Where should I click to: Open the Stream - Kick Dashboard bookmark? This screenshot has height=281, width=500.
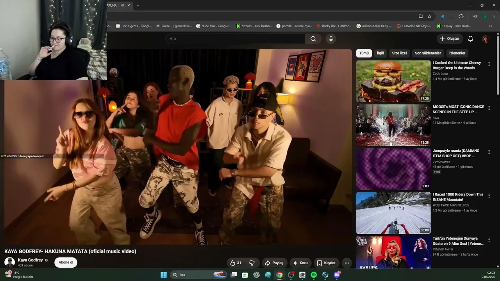click(254, 26)
